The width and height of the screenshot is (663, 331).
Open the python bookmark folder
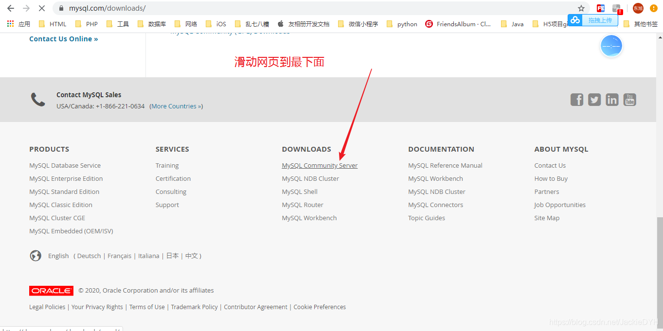coord(402,24)
